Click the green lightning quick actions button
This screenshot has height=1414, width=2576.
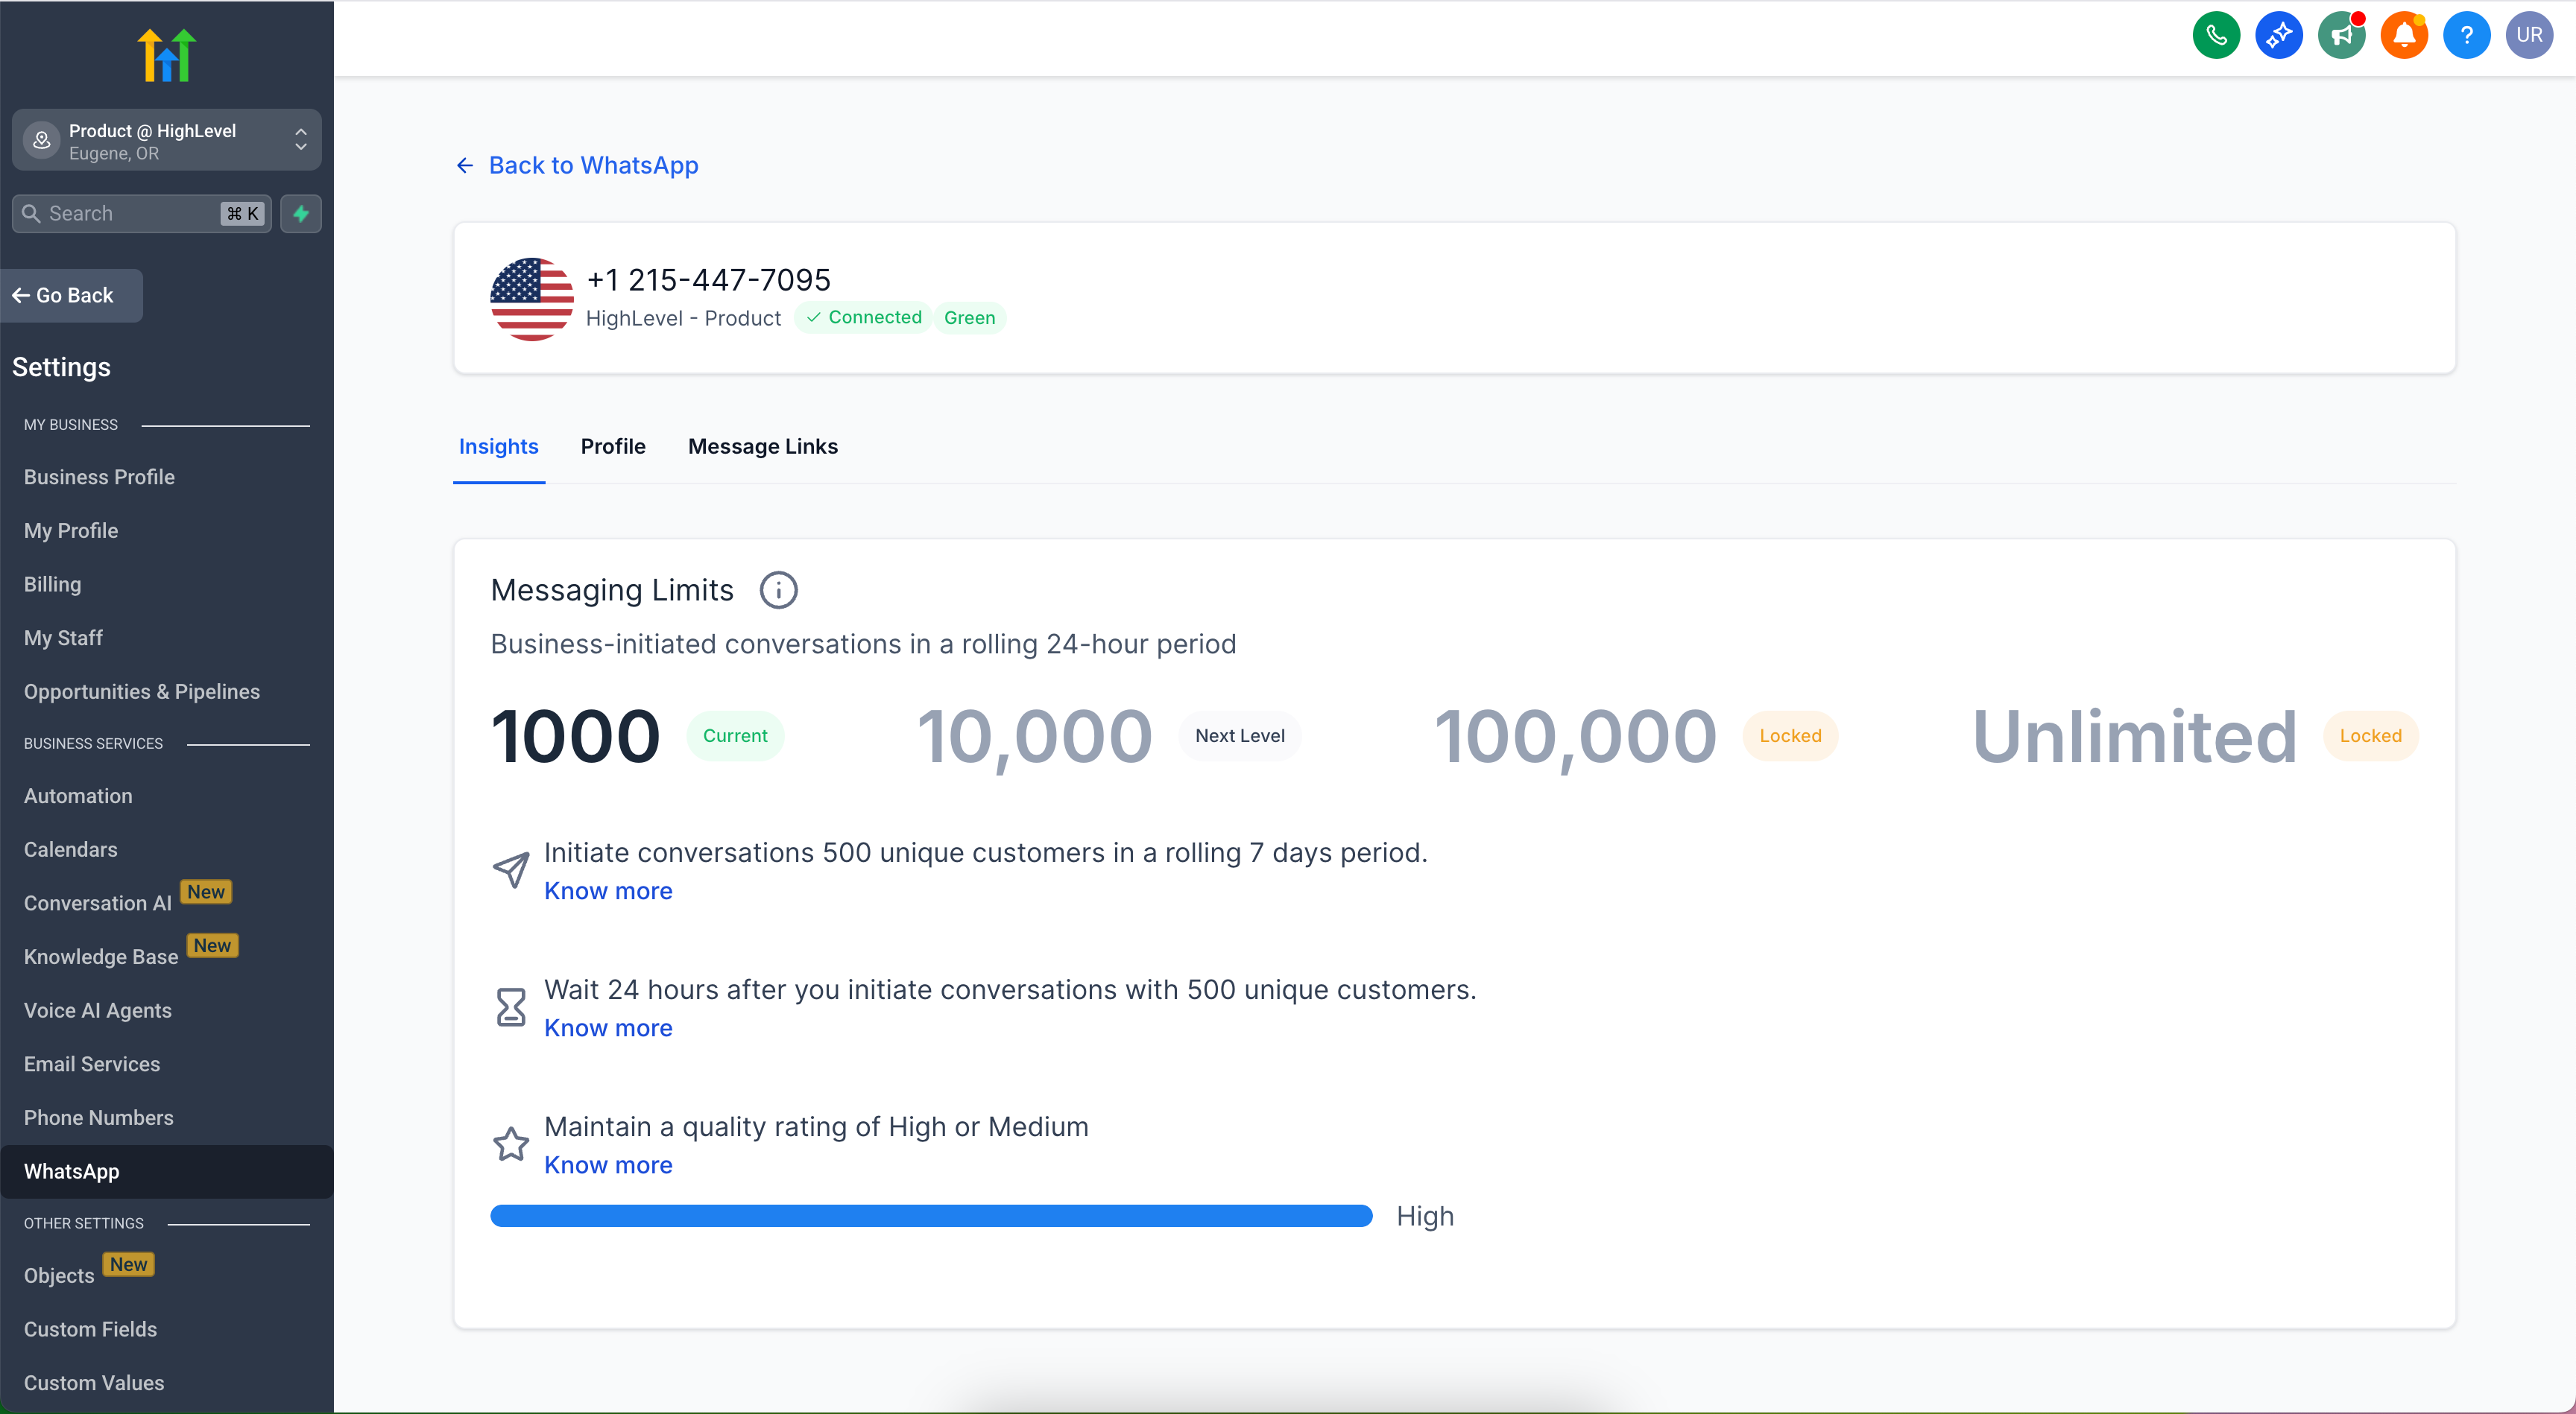click(x=301, y=213)
